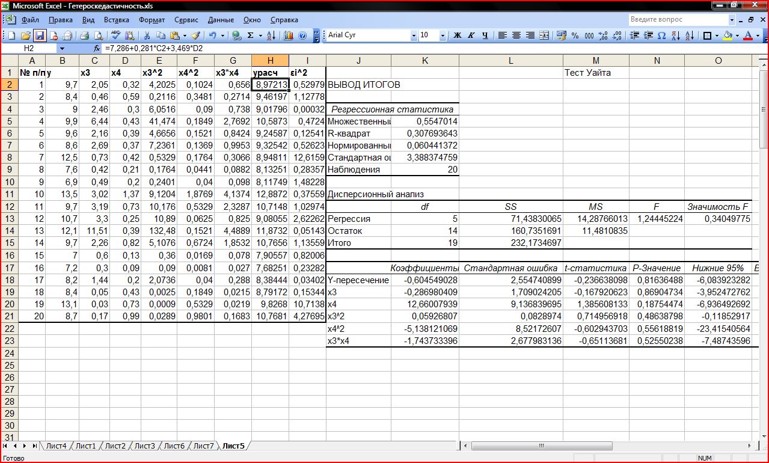This screenshot has width=769, height=463.
Task: Click the percent style icon
Action: coord(575,35)
